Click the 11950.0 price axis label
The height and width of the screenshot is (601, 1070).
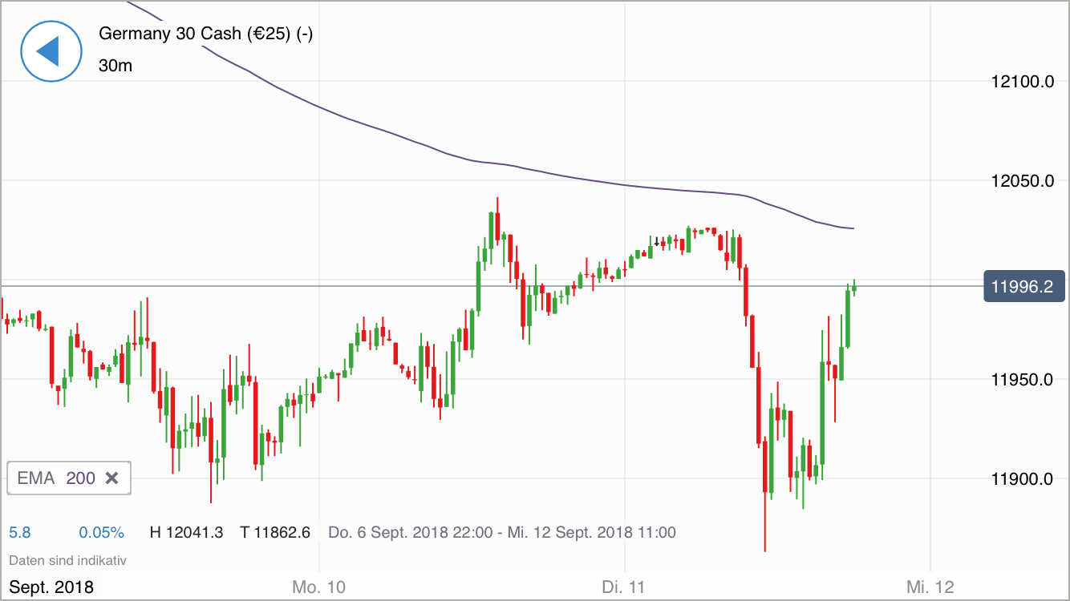[1023, 380]
